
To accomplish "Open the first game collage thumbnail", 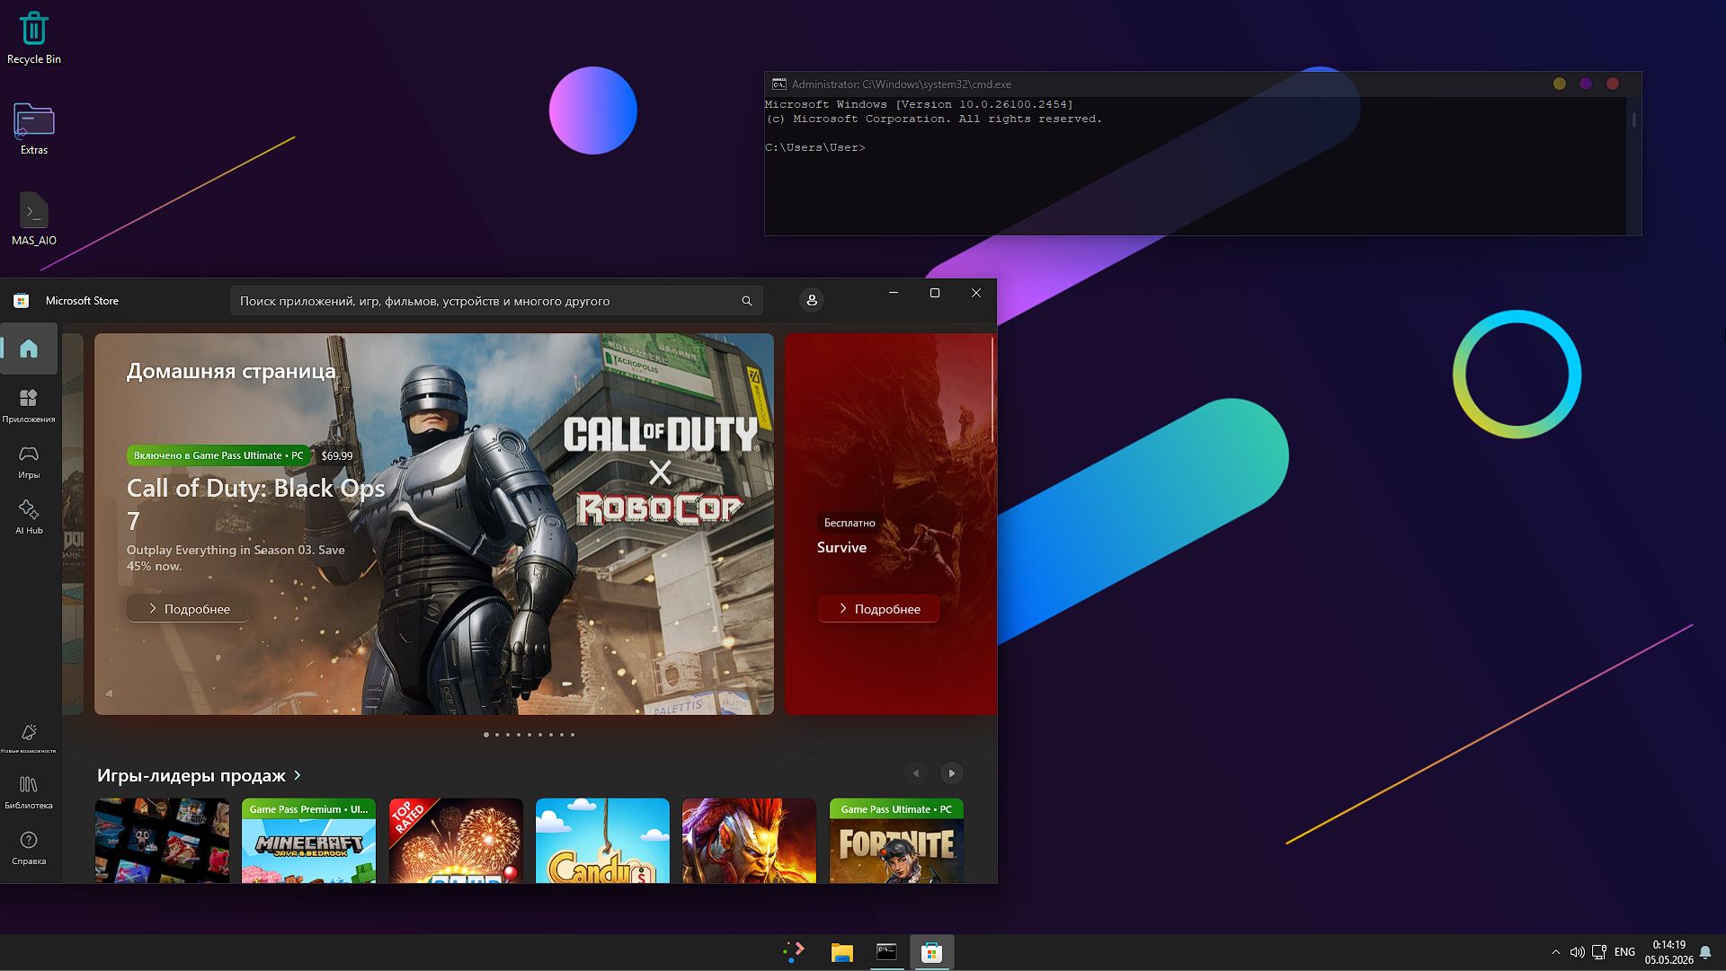I will tap(162, 841).
